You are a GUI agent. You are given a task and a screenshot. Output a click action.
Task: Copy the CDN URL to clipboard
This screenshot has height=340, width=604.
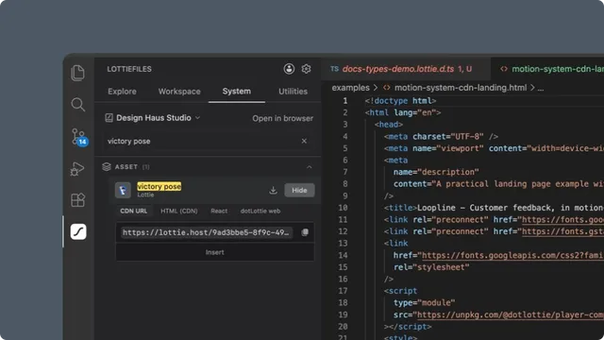pos(305,232)
